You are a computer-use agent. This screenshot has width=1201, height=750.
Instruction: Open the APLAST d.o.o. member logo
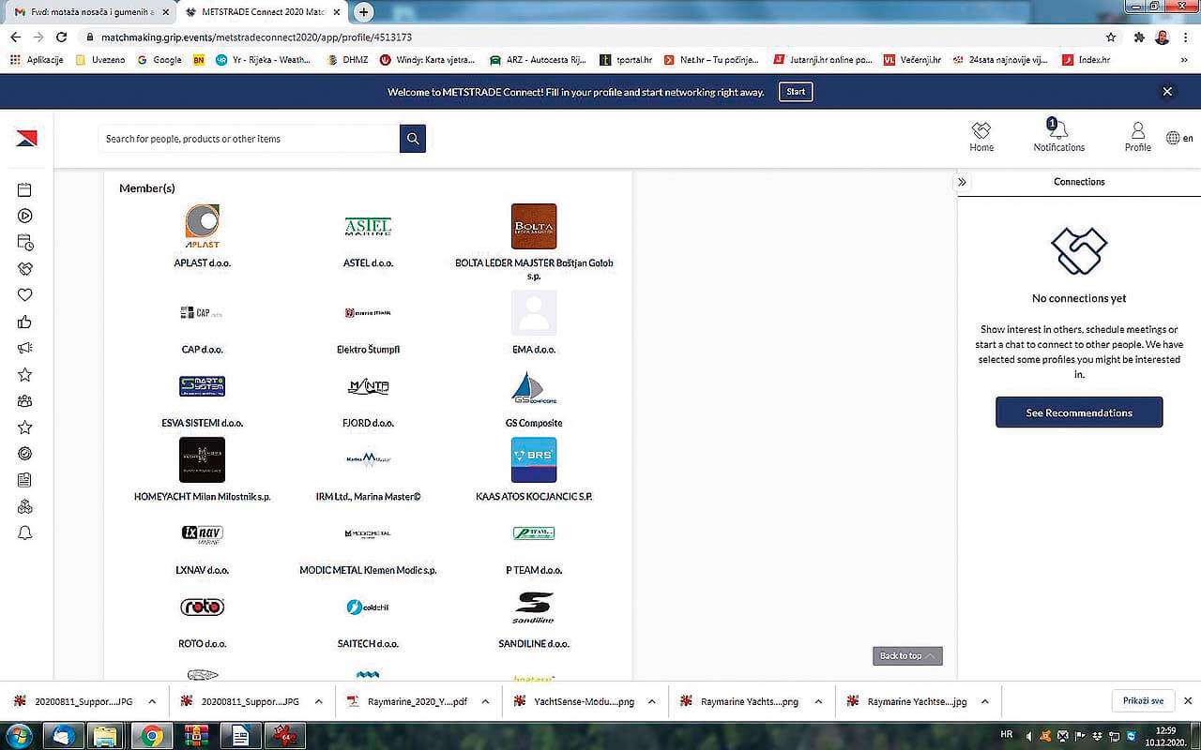pos(203,226)
